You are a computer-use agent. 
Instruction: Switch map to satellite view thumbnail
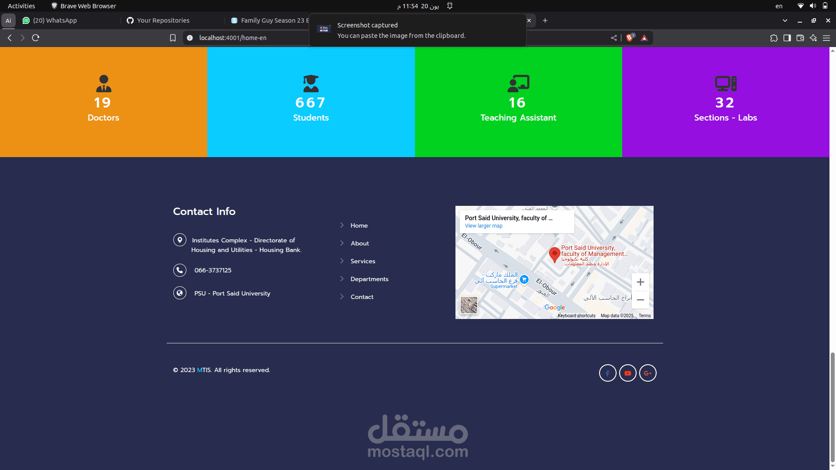click(469, 305)
